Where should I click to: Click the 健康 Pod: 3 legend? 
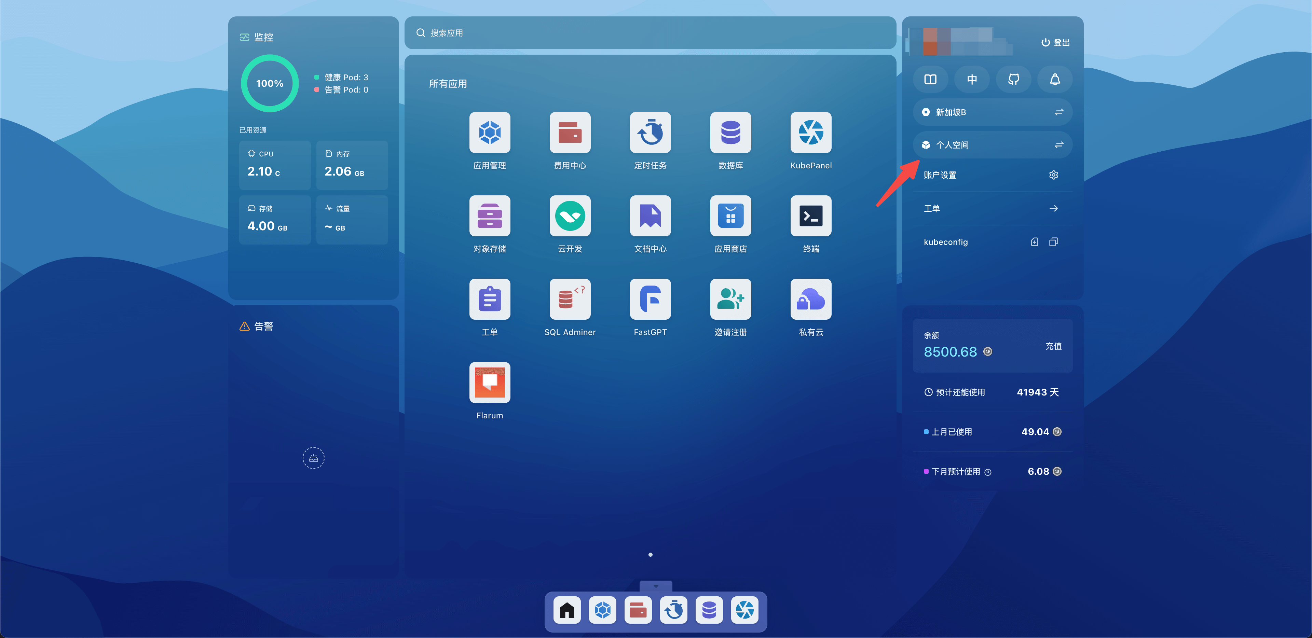click(x=341, y=78)
